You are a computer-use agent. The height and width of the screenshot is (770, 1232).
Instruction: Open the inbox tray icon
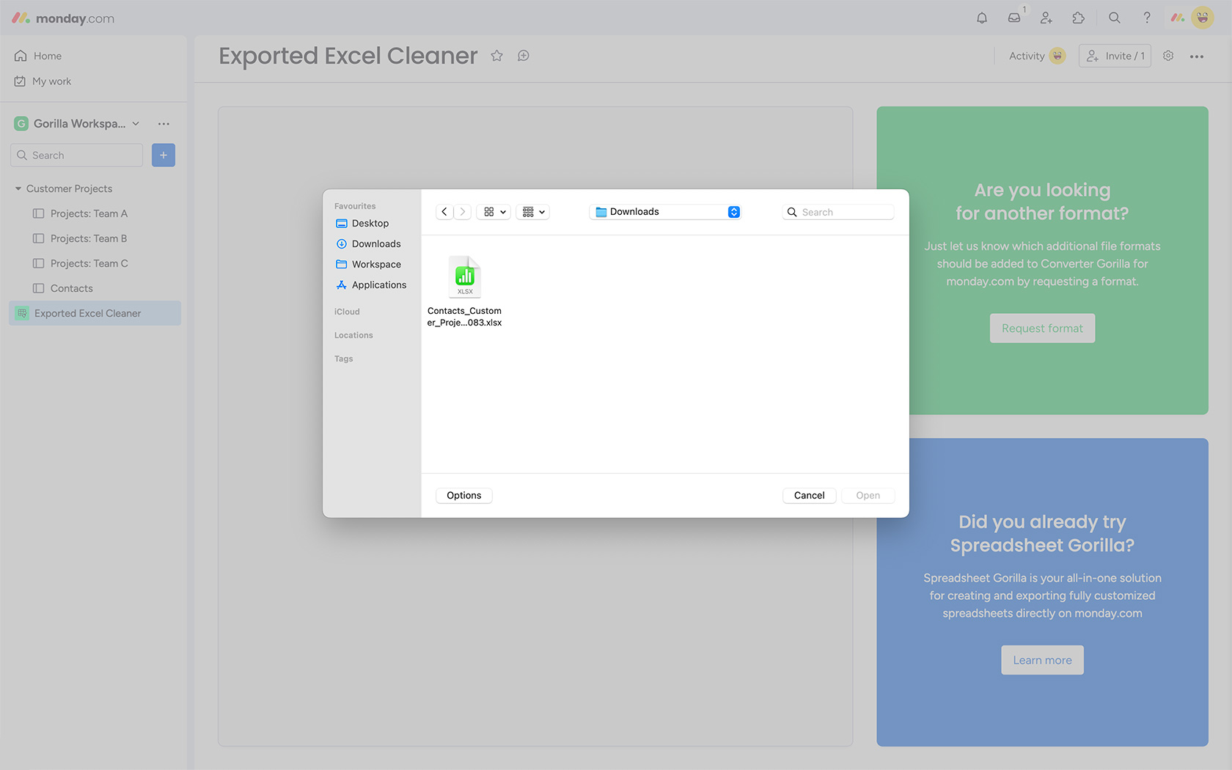click(1014, 18)
